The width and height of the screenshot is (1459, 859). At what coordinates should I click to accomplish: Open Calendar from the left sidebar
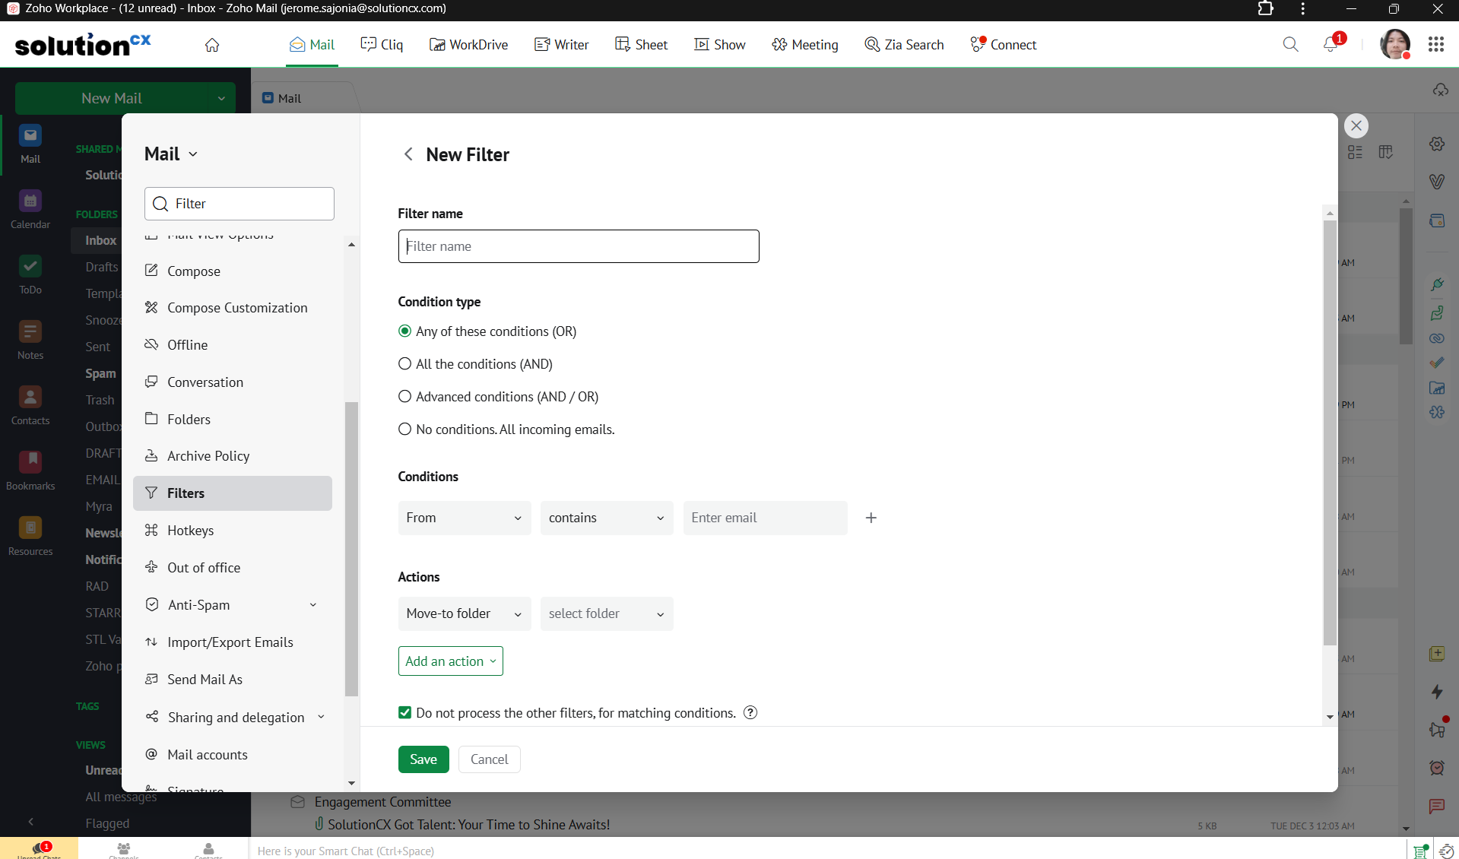[x=30, y=209]
